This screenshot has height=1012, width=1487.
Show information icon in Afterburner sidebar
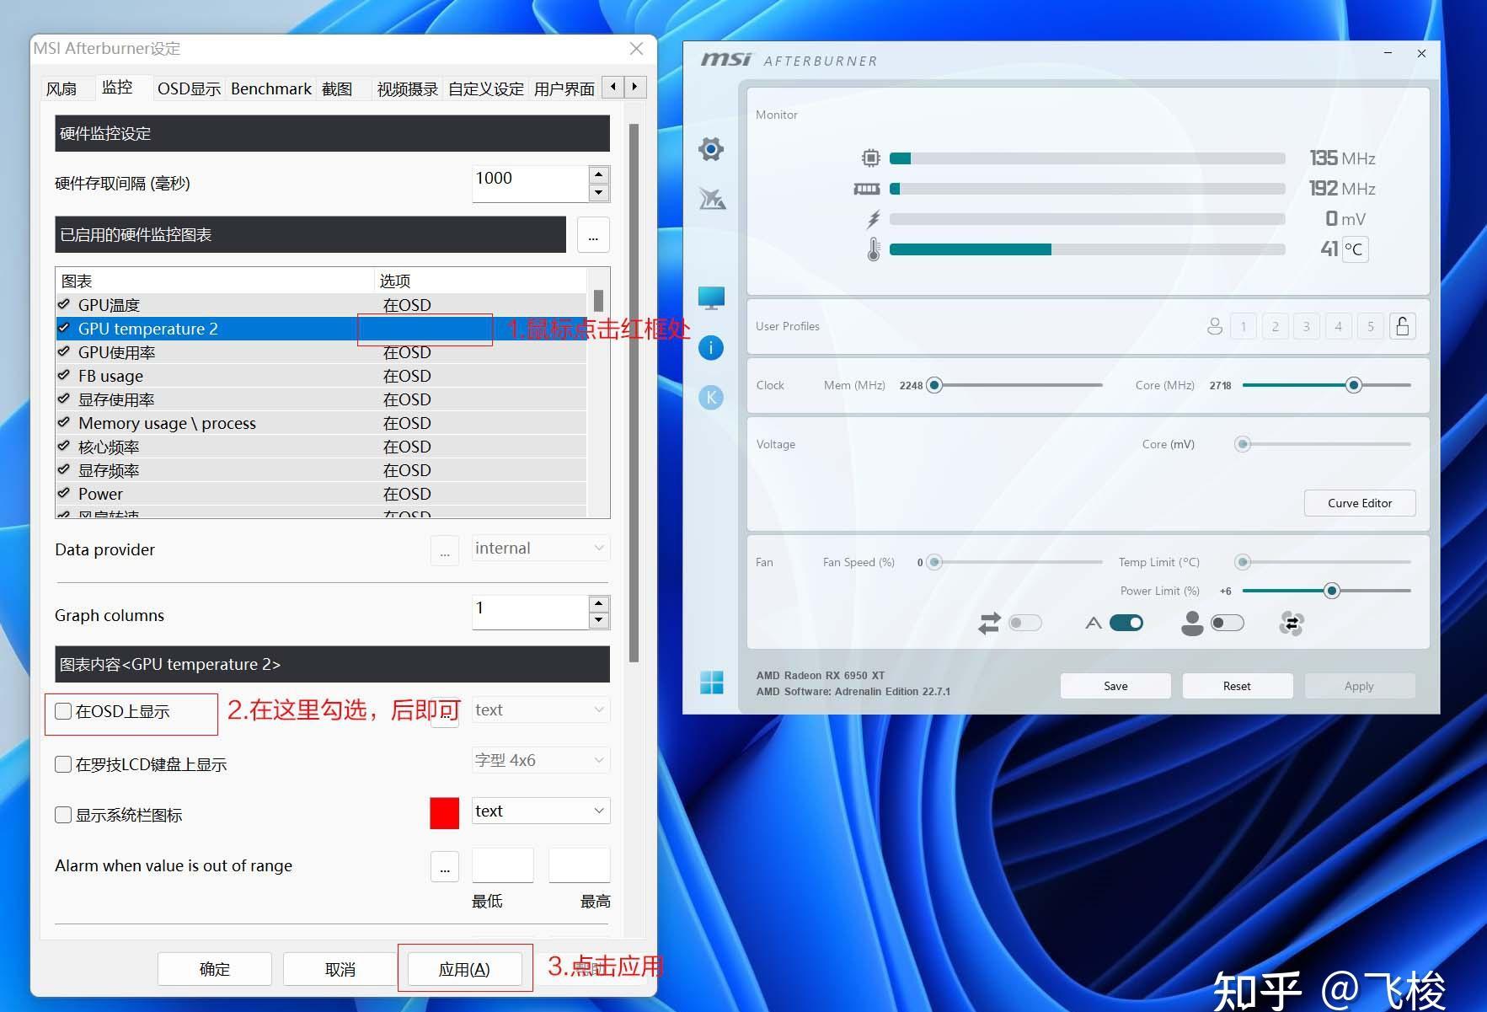click(x=711, y=348)
